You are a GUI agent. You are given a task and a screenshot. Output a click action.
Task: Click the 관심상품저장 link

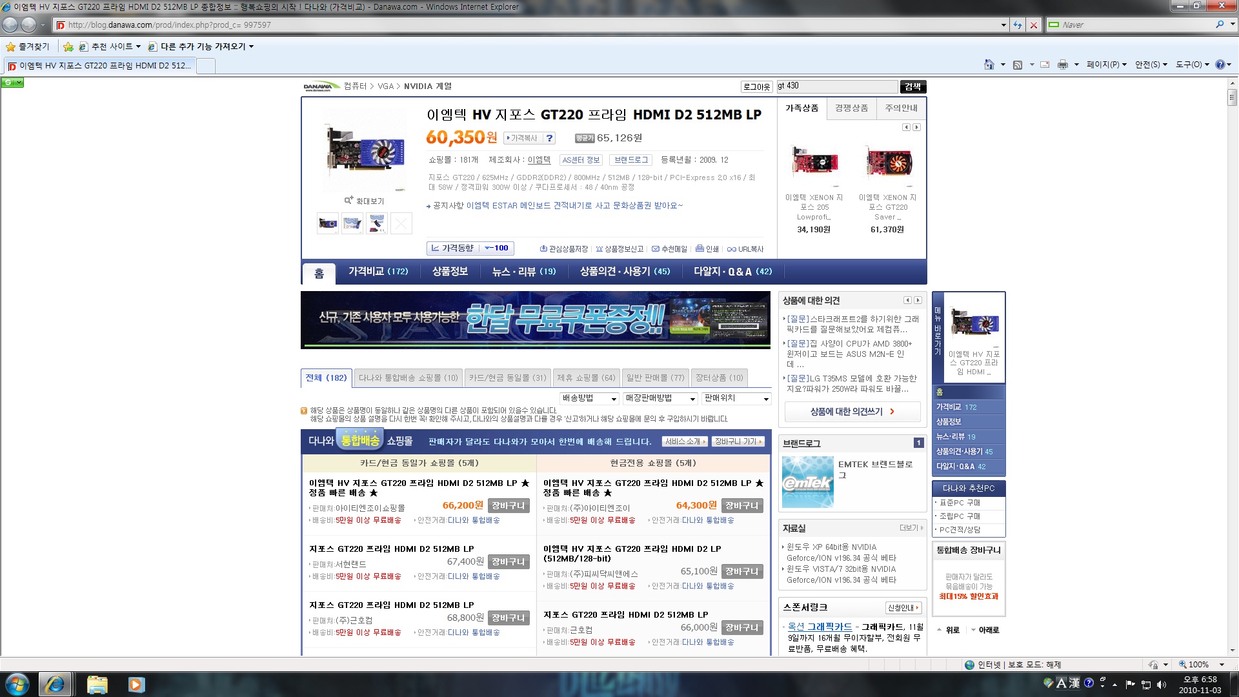click(x=563, y=249)
